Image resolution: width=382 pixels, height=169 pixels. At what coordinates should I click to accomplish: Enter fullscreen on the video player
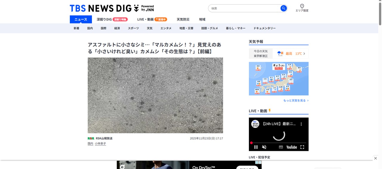tap(302, 147)
